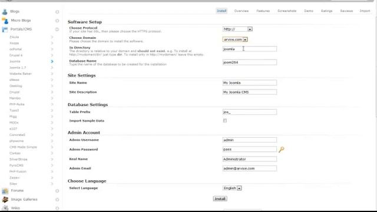
Task: Expand the Image Galleries circle toggle
Action: pos(57,200)
